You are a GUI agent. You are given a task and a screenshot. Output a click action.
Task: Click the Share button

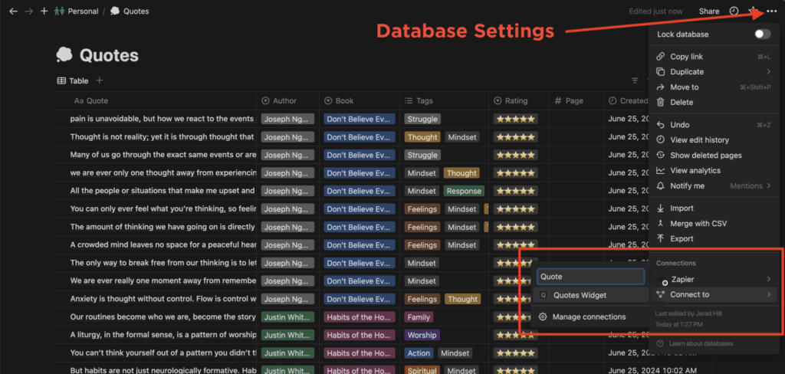click(709, 11)
